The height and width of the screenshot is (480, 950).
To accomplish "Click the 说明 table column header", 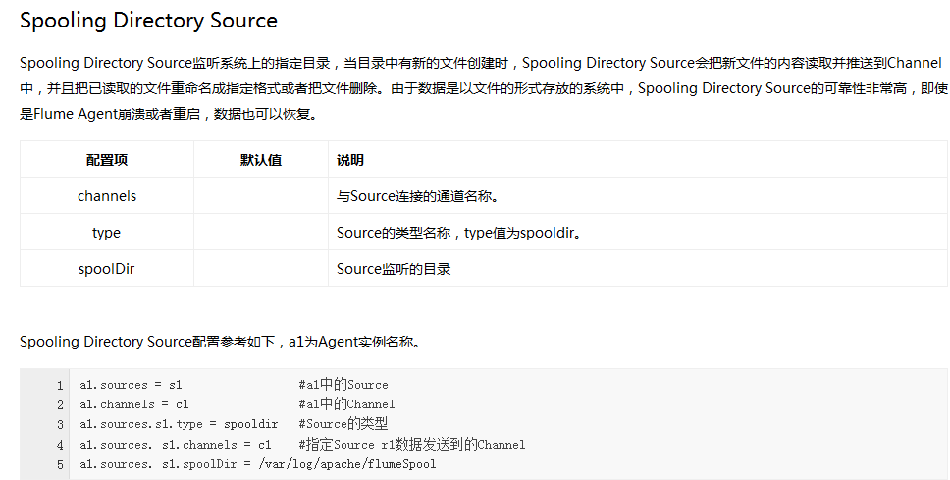I will 350,160.
